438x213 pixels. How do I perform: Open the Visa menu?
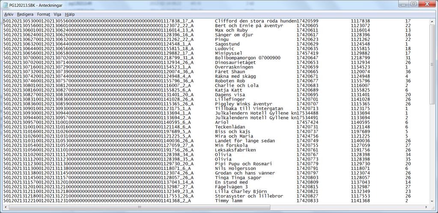pos(57,14)
